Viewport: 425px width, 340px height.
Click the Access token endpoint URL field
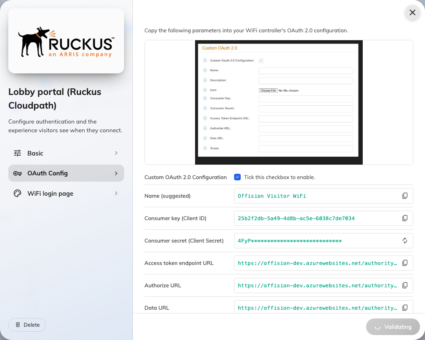coord(323,263)
